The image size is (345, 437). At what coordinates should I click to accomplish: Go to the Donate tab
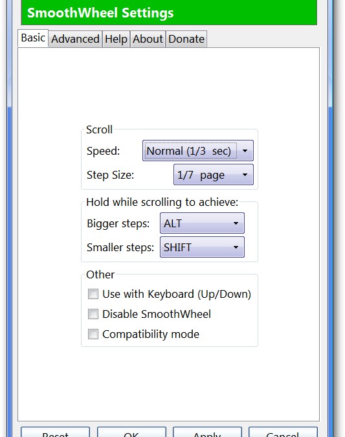186,39
